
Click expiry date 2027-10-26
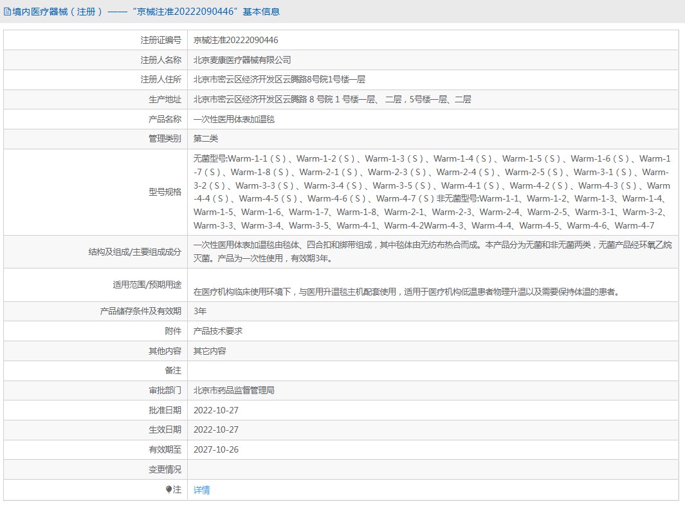click(x=215, y=449)
